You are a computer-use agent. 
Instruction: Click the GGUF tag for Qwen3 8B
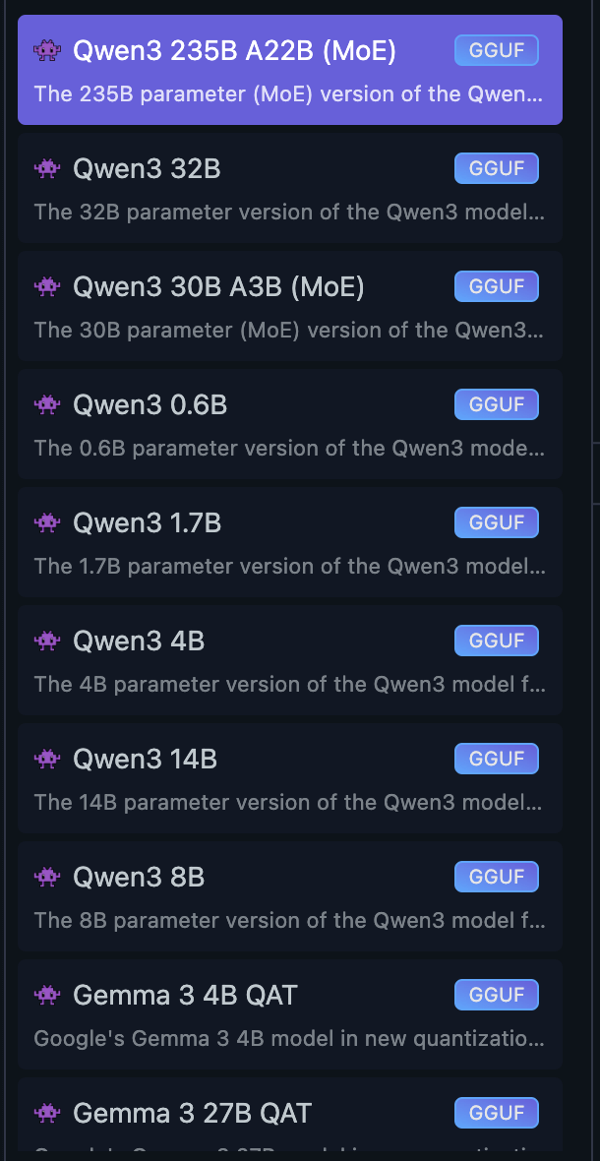[x=496, y=877]
